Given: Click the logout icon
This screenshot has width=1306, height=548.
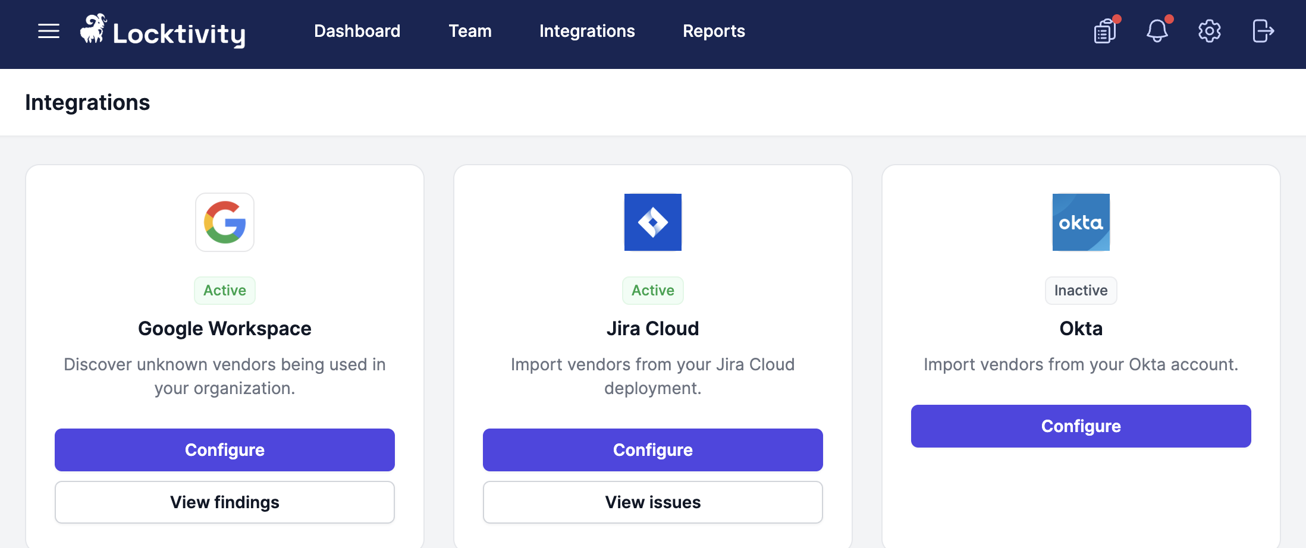Looking at the screenshot, I should click(1263, 31).
